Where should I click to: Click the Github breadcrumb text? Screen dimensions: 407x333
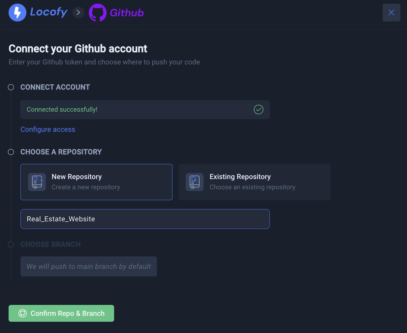(x=127, y=13)
